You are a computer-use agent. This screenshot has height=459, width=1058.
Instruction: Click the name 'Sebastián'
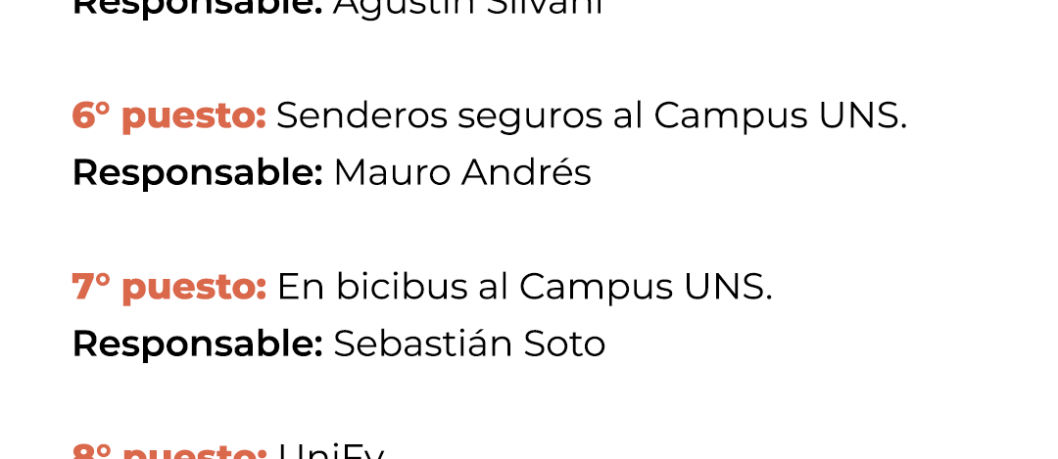tap(423, 344)
